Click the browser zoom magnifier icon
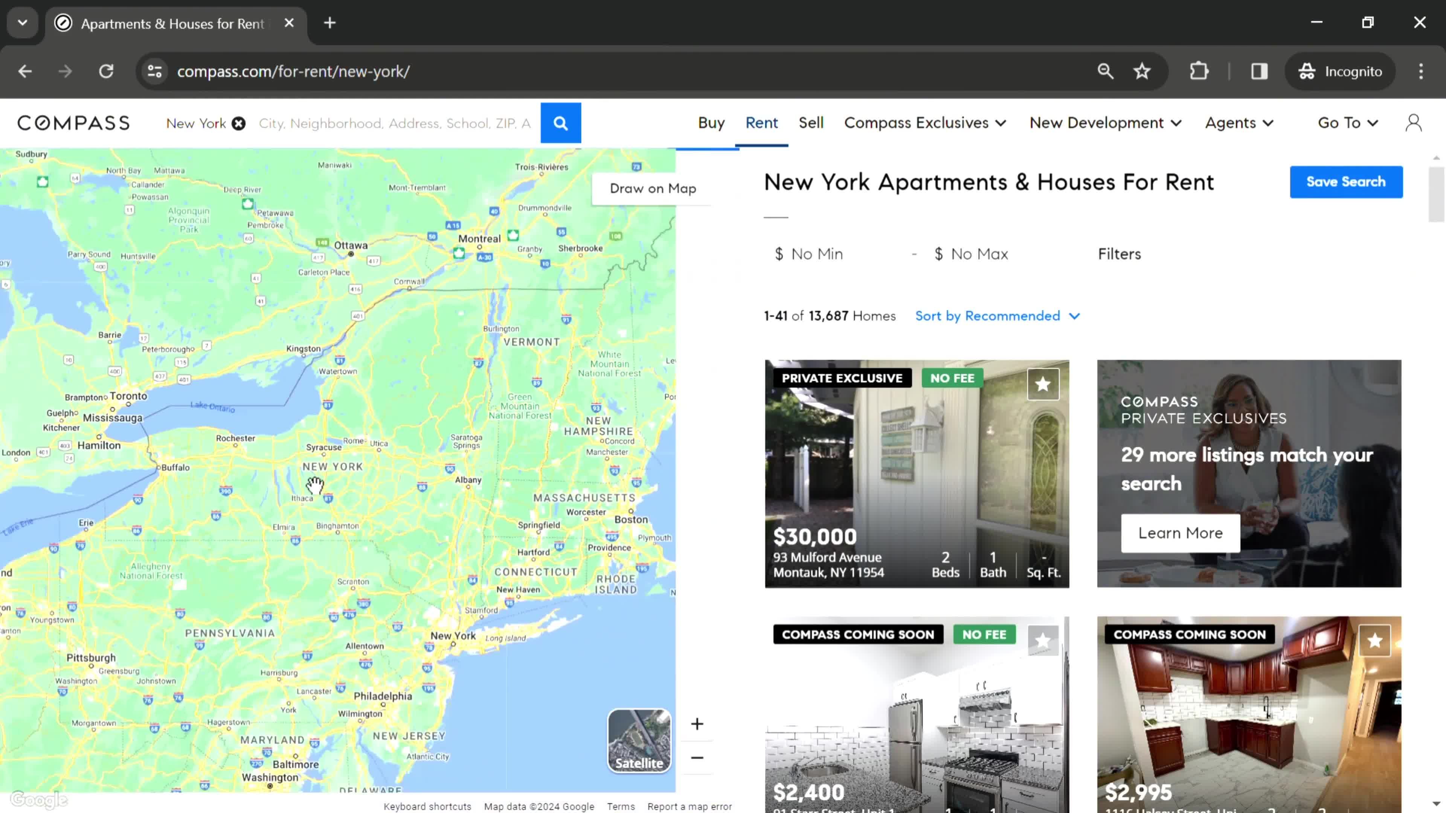 [x=1105, y=71]
